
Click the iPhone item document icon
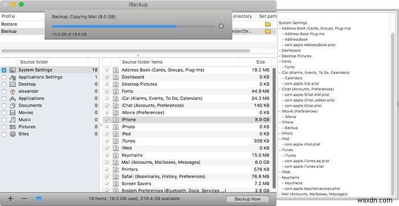pos(116,120)
